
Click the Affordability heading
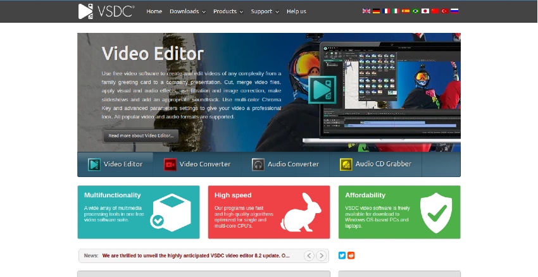(x=365, y=195)
